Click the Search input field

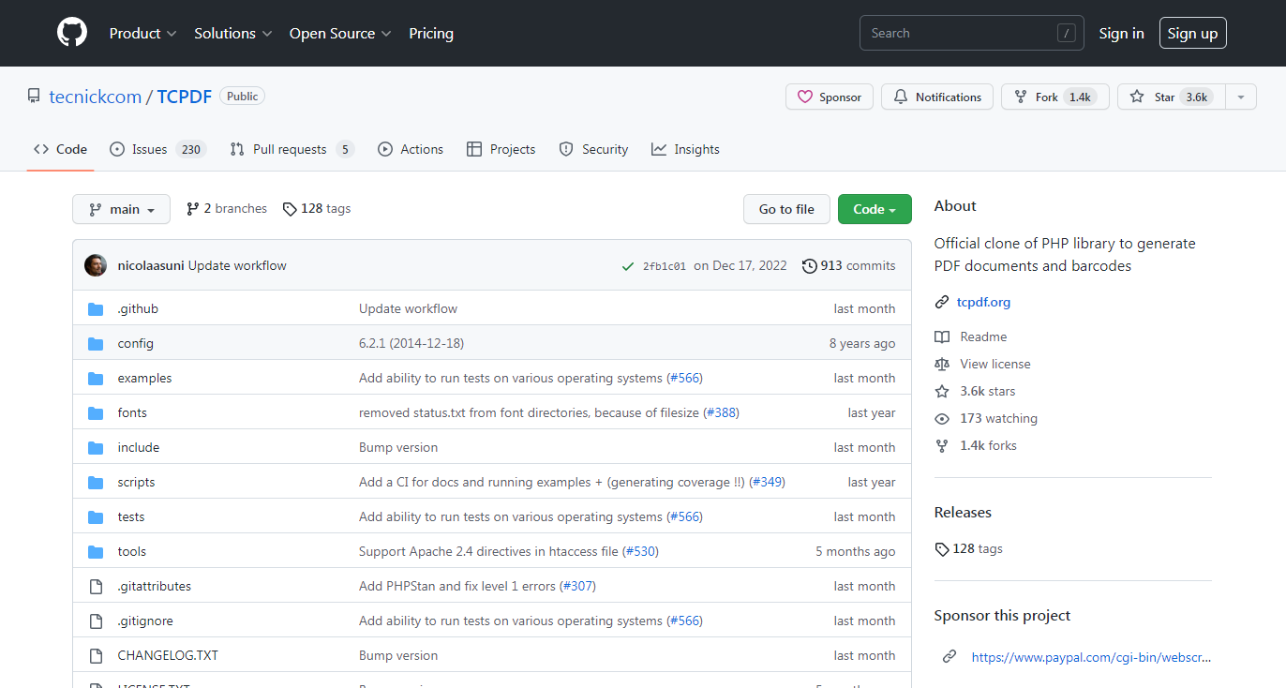tap(961, 34)
